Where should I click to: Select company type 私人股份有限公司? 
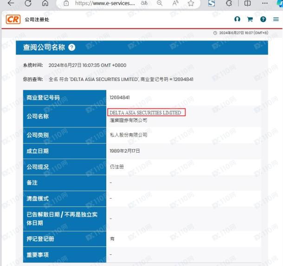(129, 135)
